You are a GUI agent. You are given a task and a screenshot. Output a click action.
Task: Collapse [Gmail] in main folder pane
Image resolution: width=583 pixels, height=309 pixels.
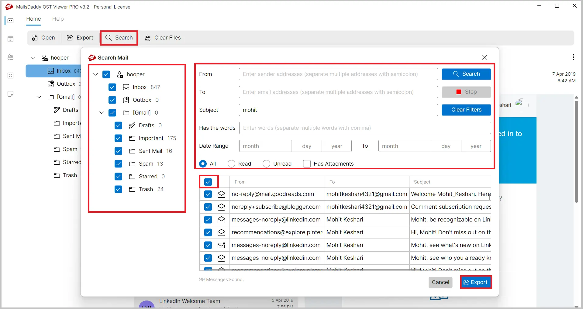coord(39,97)
